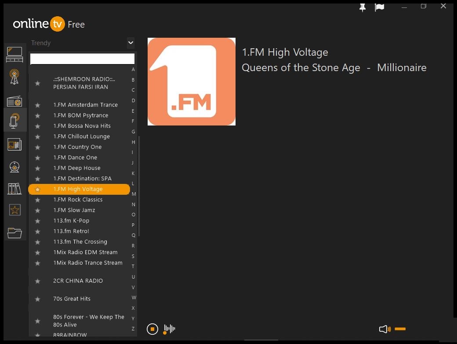457x344 pixels.
Task: Favorite 1.FM Amsterdam Trance with its star
Action: [38, 105]
